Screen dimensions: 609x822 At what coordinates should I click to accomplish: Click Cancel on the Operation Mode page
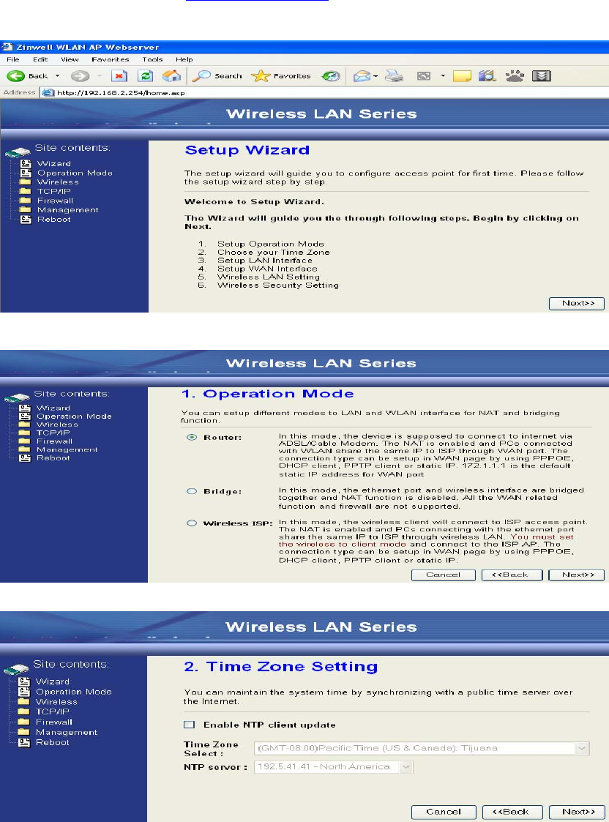[444, 575]
